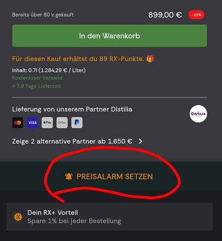The image size is (222, 241).
Task: Open the -25% discount badge
Action: click(x=196, y=15)
